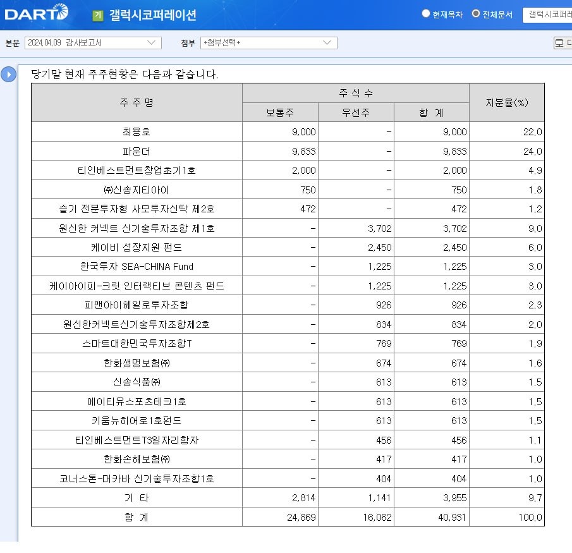
Task: Click 키움뉴히어로1호펀드 row name
Action: (137, 420)
